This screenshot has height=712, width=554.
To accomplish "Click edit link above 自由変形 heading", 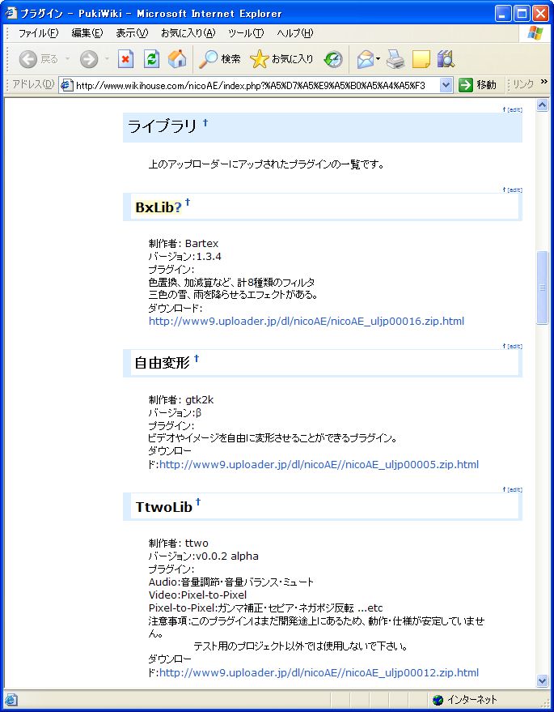I will tap(514, 346).
